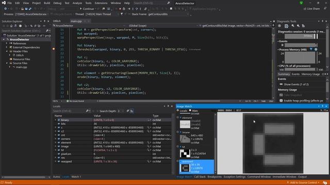Screen dimensions: 330x185
Task: Toggle the square box beside the element entry
Action: pyautogui.click(x=177, y=118)
